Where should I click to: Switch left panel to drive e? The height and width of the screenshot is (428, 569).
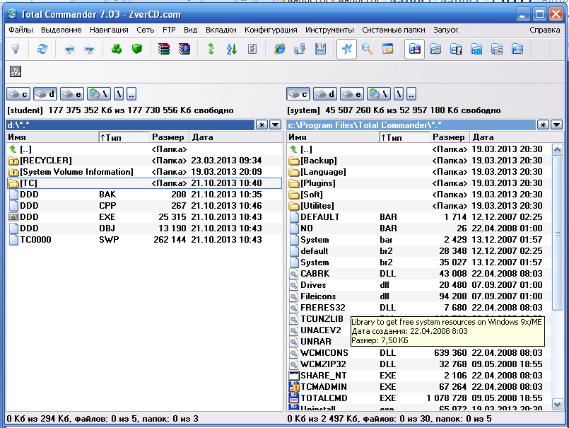click(x=72, y=94)
